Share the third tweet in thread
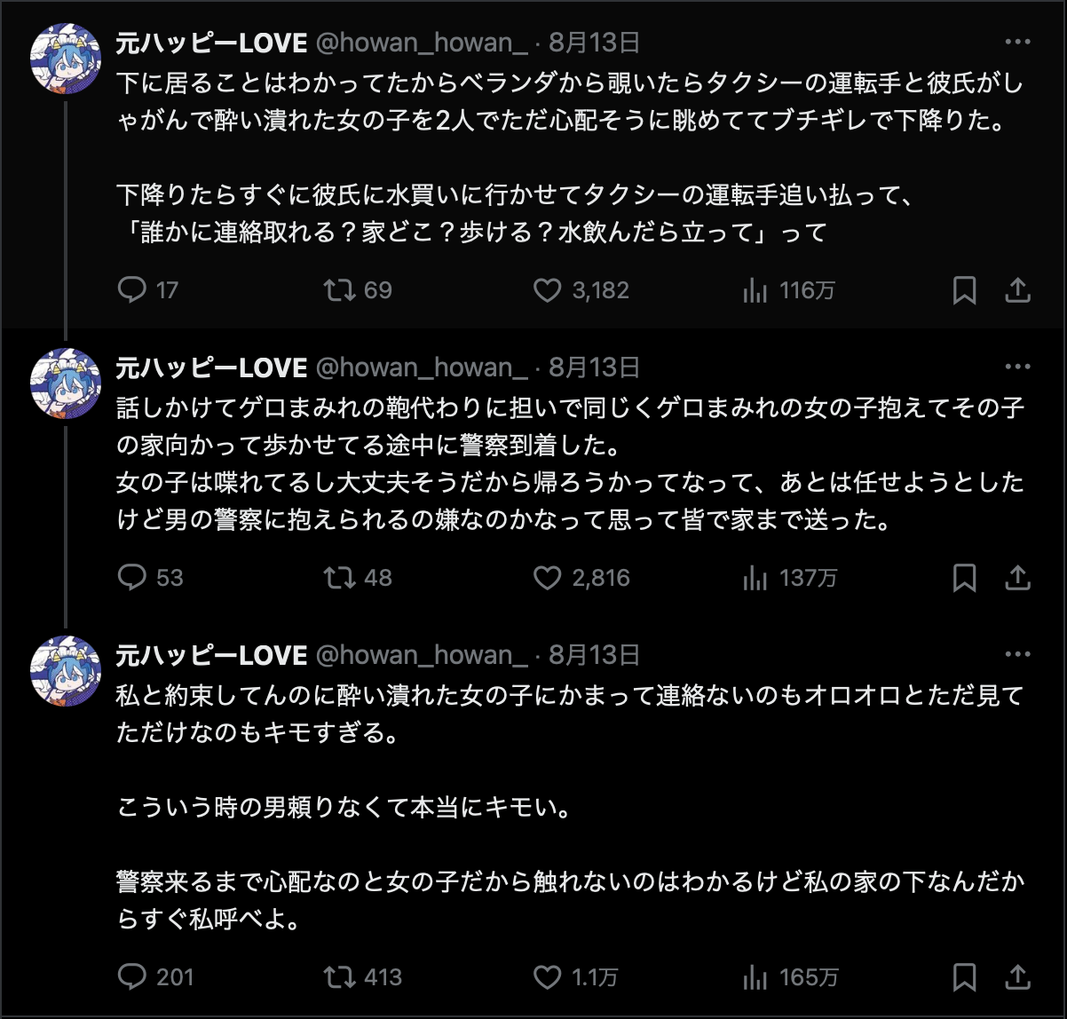The image size is (1067, 1019). (1017, 977)
